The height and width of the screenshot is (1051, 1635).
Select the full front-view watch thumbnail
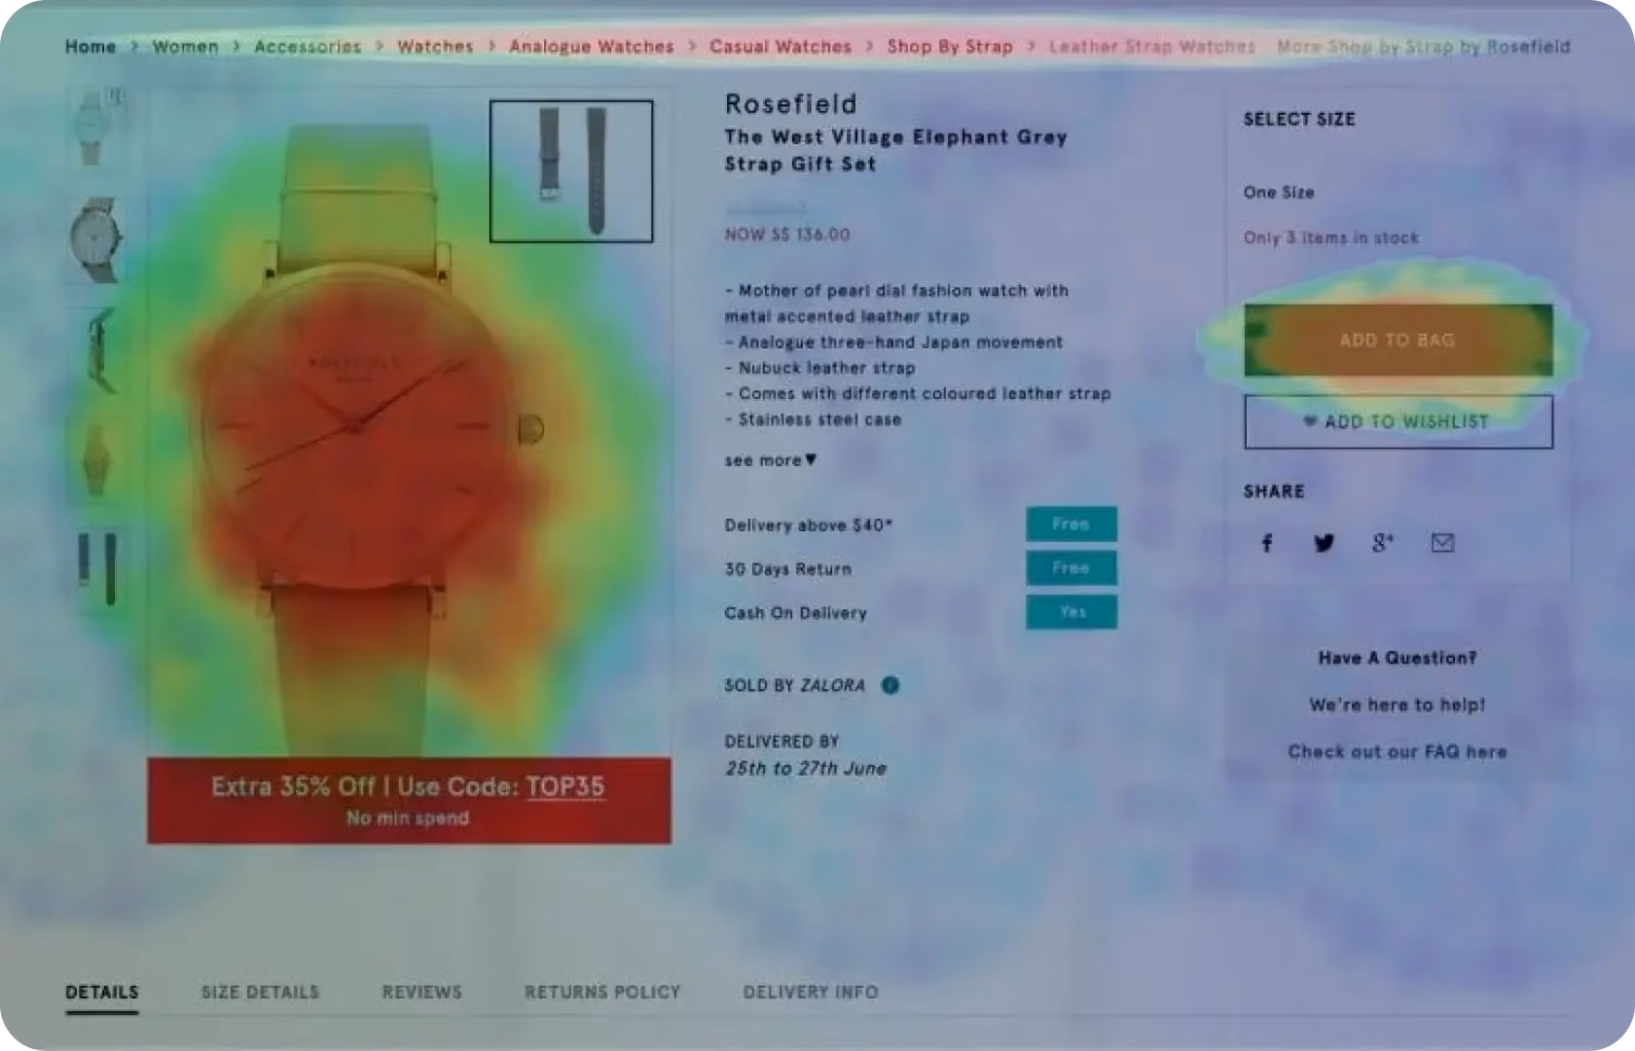pos(95,459)
